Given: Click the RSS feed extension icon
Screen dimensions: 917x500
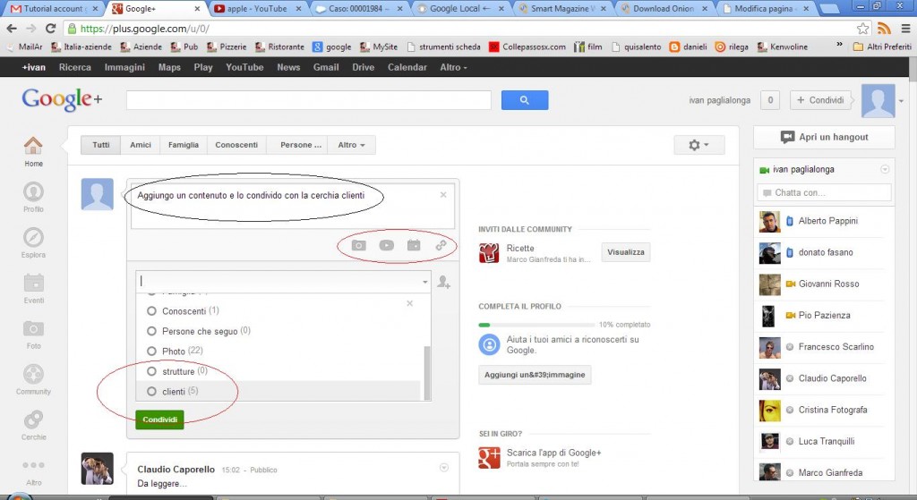Looking at the screenshot, I should click(x=884, y=28).
